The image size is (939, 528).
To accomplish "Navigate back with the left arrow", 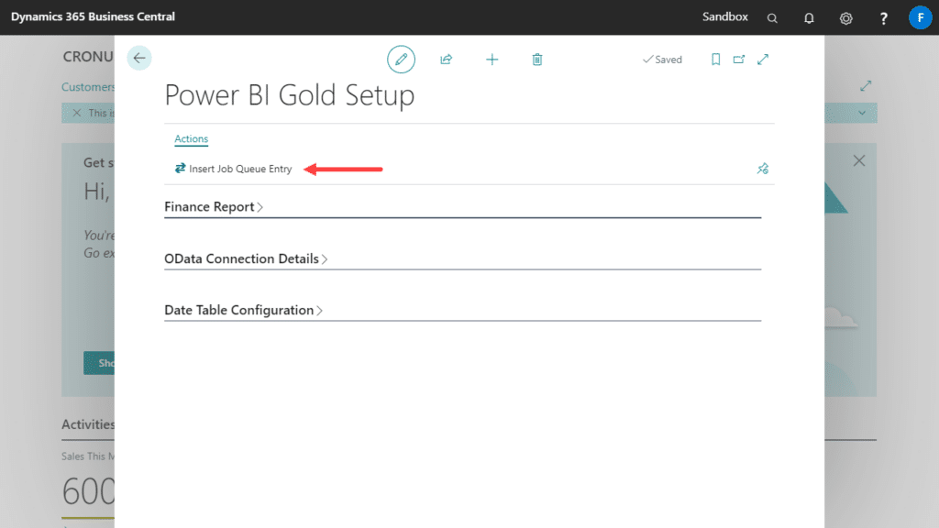I will tap(138, 58).
